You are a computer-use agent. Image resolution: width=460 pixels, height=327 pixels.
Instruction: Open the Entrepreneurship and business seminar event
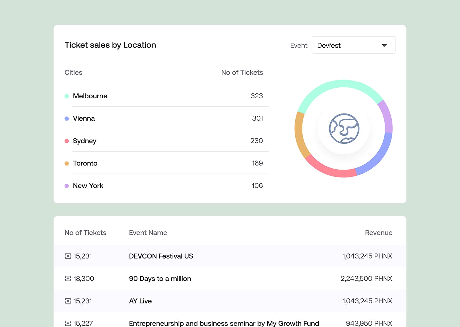pos(224,323)
